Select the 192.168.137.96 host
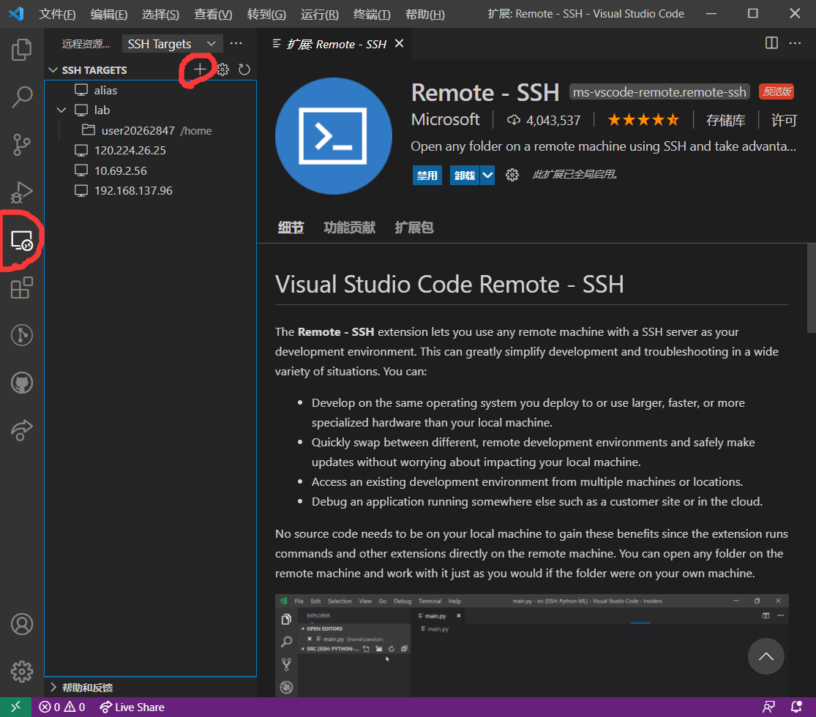 [x=151, y=190]
